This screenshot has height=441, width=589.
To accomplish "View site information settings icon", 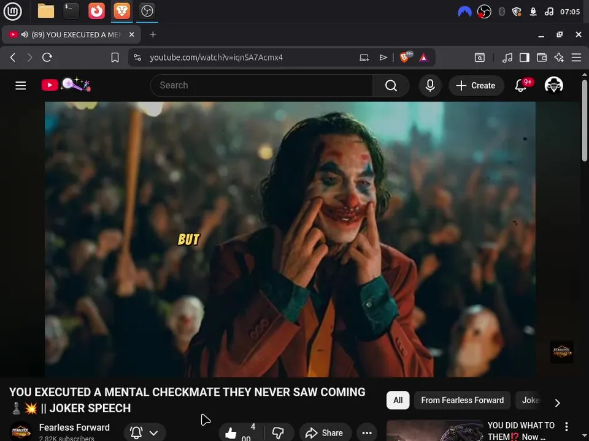I will coord(137,58).
